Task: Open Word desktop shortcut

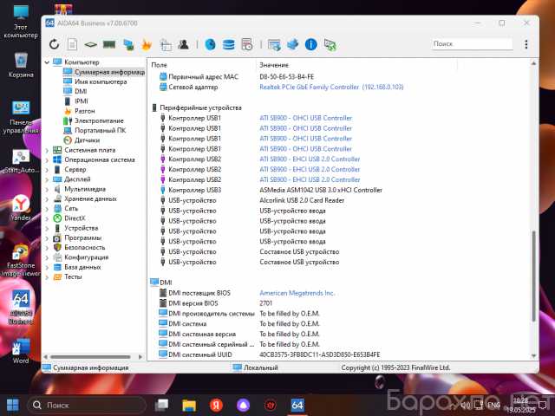Action: click(21, 351)
